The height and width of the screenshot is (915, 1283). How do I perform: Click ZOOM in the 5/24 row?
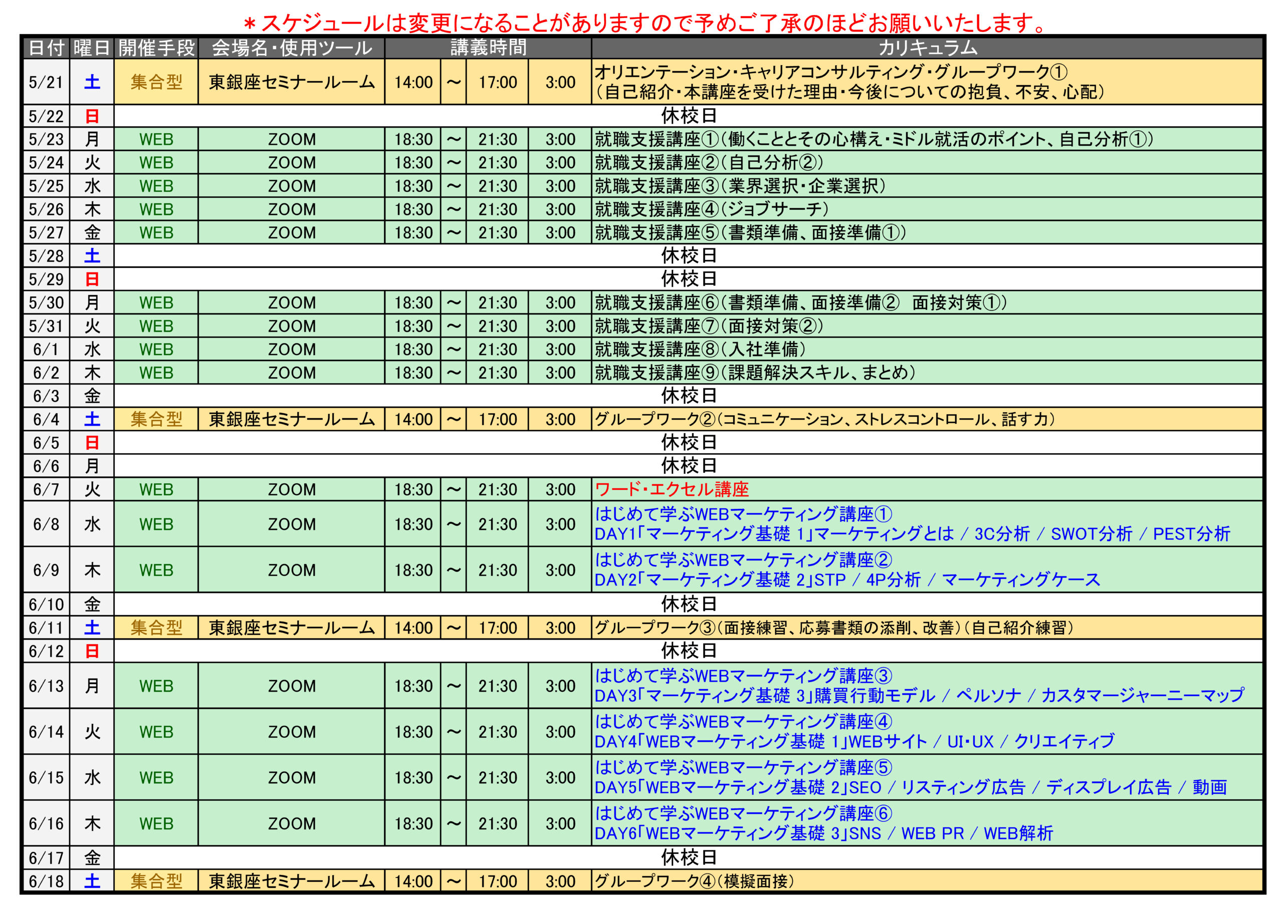click(x=292, y=163)
